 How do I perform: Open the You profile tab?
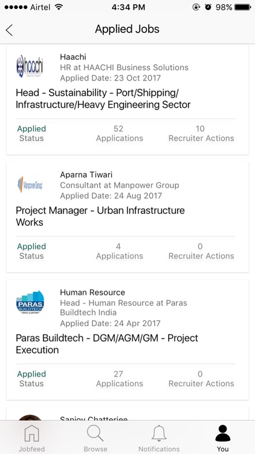(223, 438)
